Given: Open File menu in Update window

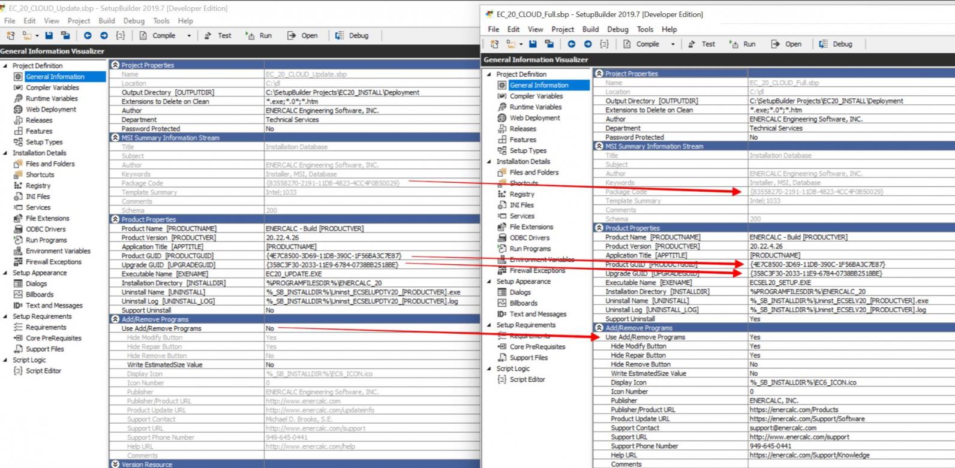Looking at the screenshot, I should 10,20.
